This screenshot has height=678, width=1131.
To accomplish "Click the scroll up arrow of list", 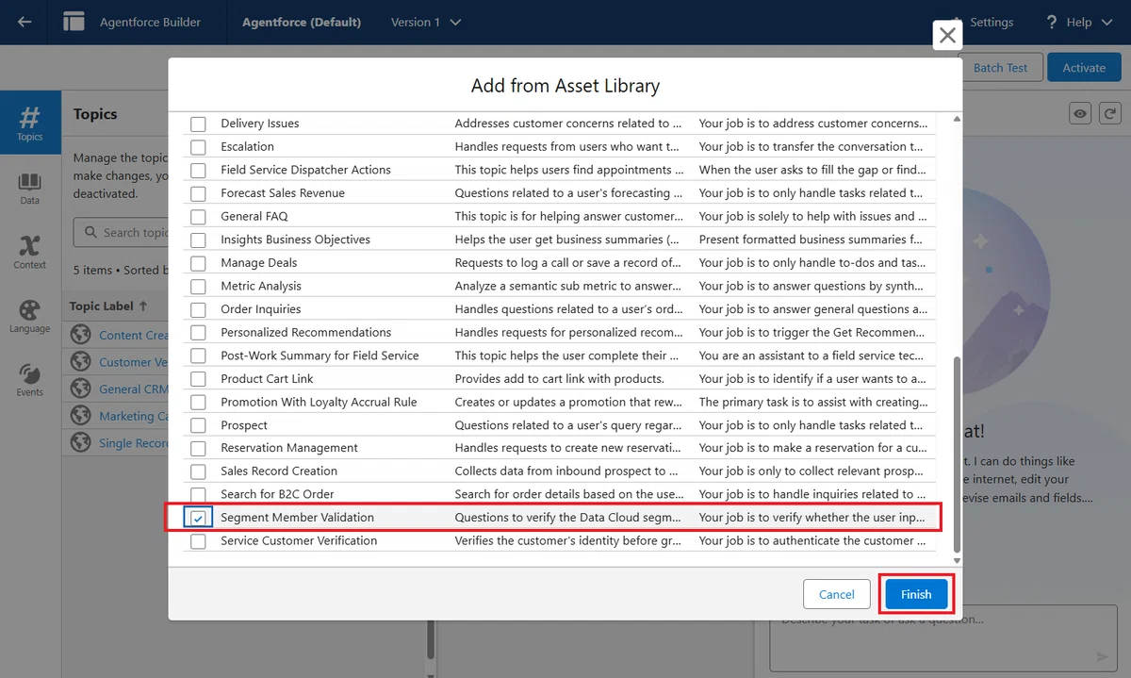I will tap(957, 120).
